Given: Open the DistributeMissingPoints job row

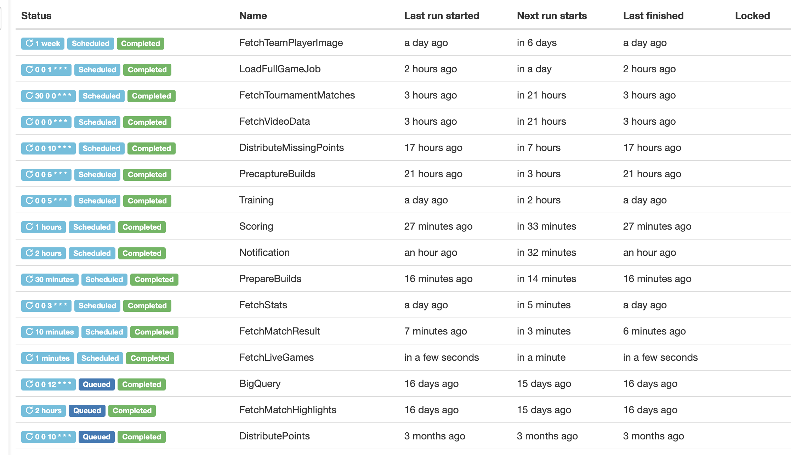Looking at the screenshot, I should click(403, 147).
